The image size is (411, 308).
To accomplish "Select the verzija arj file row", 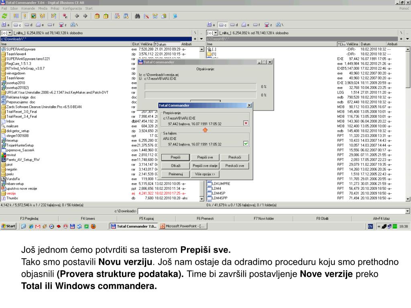I will tap(100, 194).
